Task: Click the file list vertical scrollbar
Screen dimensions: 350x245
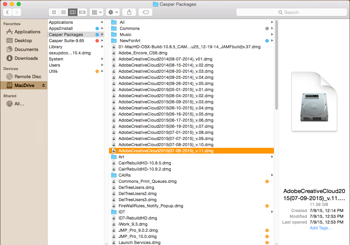Action: point(277,65)
